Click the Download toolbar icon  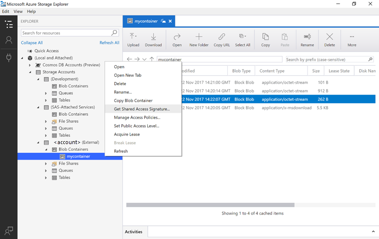153,39
